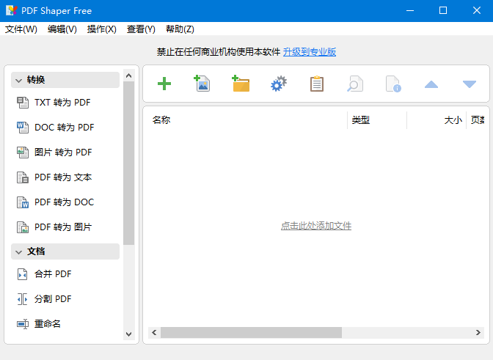The image size is (493, 360).
Task: Select the 图片 转为 PDF label
Action: coord(63,153)
